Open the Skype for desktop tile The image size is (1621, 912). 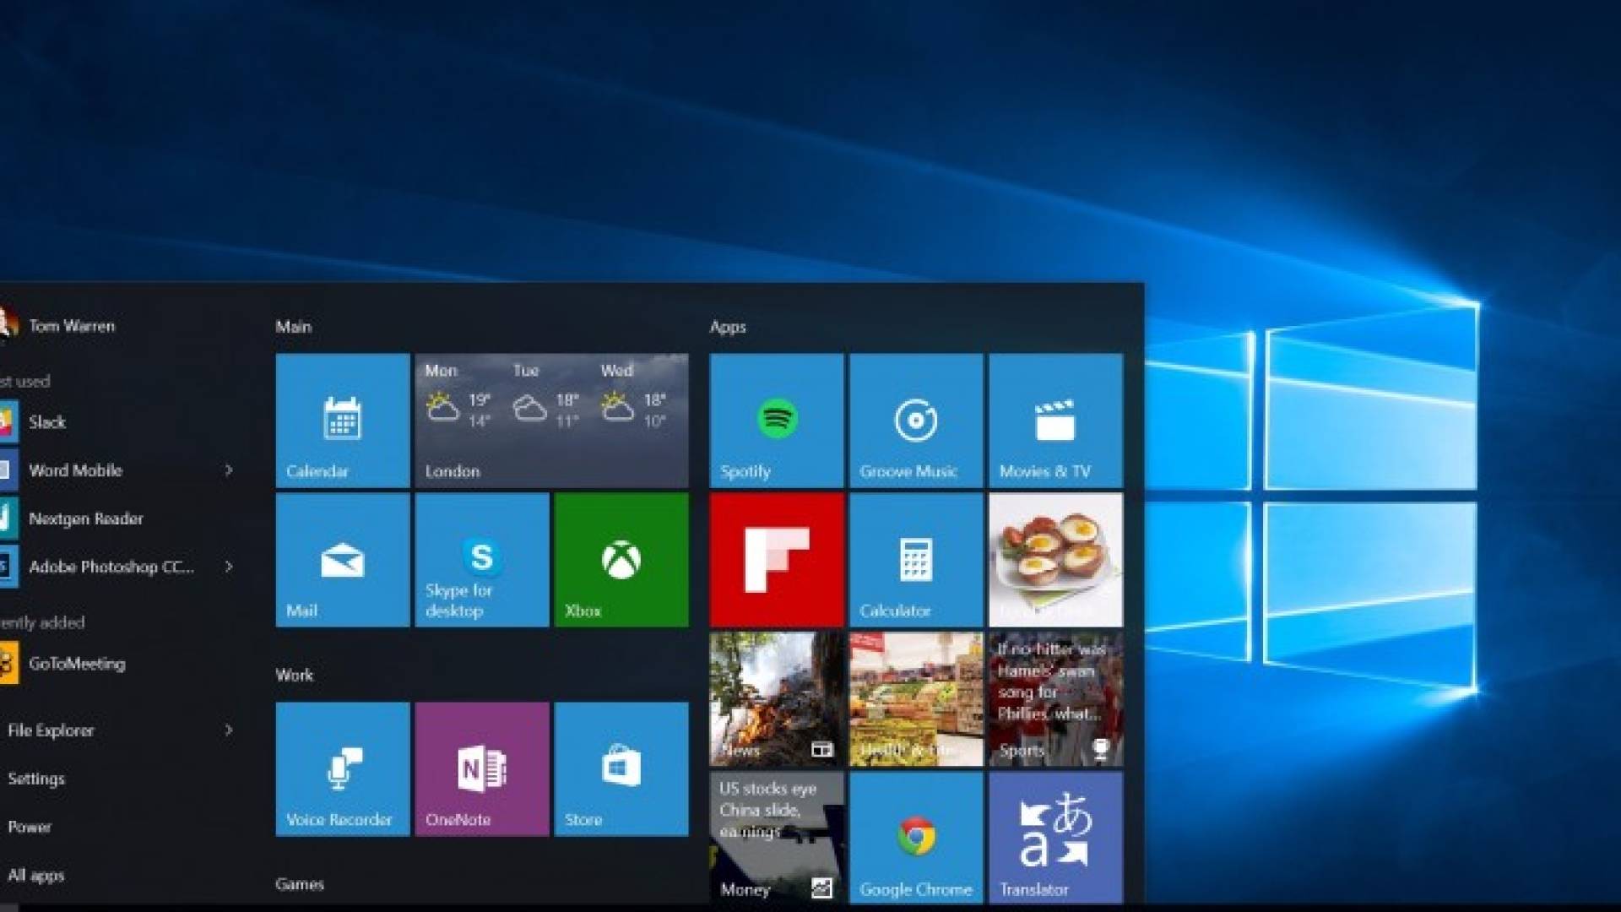click(482, 560)
